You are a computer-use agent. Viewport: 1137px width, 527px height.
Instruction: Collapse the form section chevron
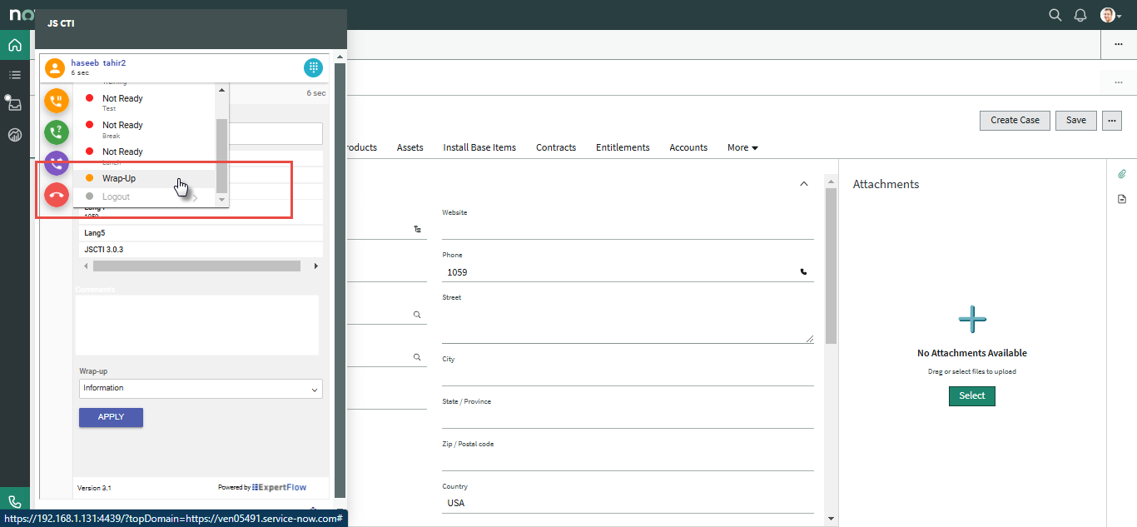click(803, 184)
